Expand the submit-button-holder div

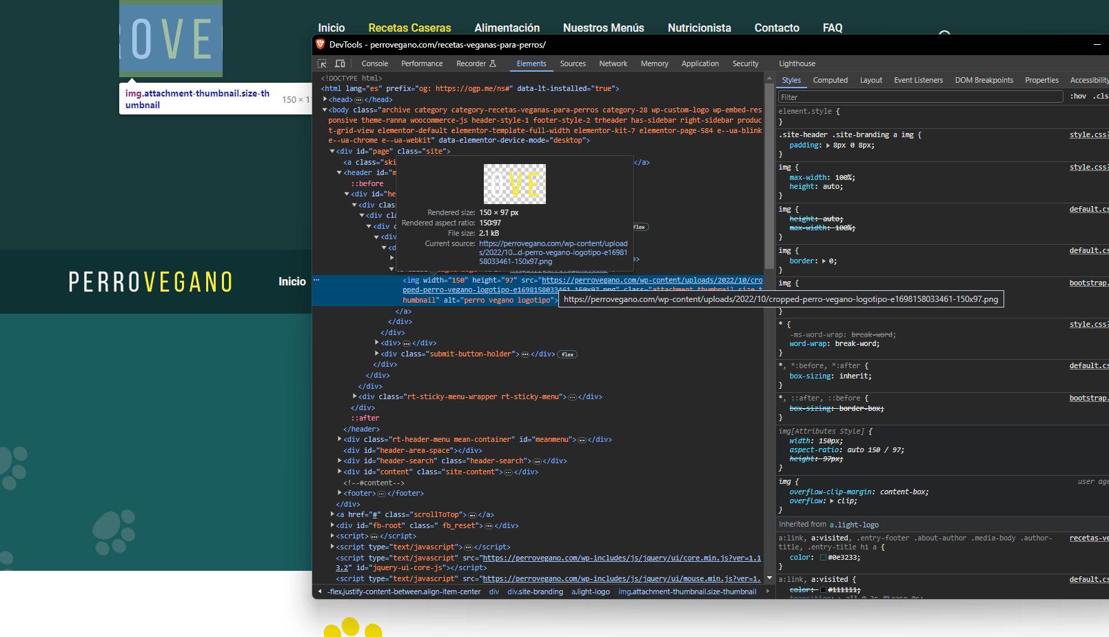[x=377, y=354]
